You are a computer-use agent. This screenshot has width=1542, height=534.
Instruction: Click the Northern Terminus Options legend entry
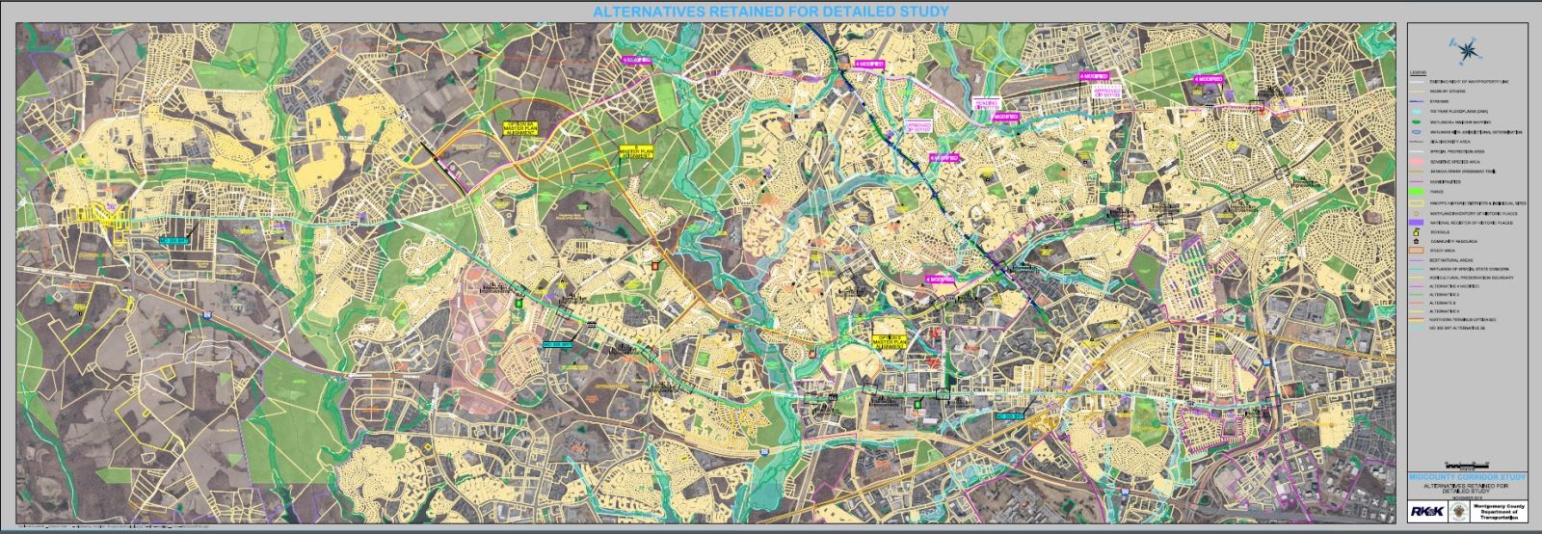click(1460, 322)
